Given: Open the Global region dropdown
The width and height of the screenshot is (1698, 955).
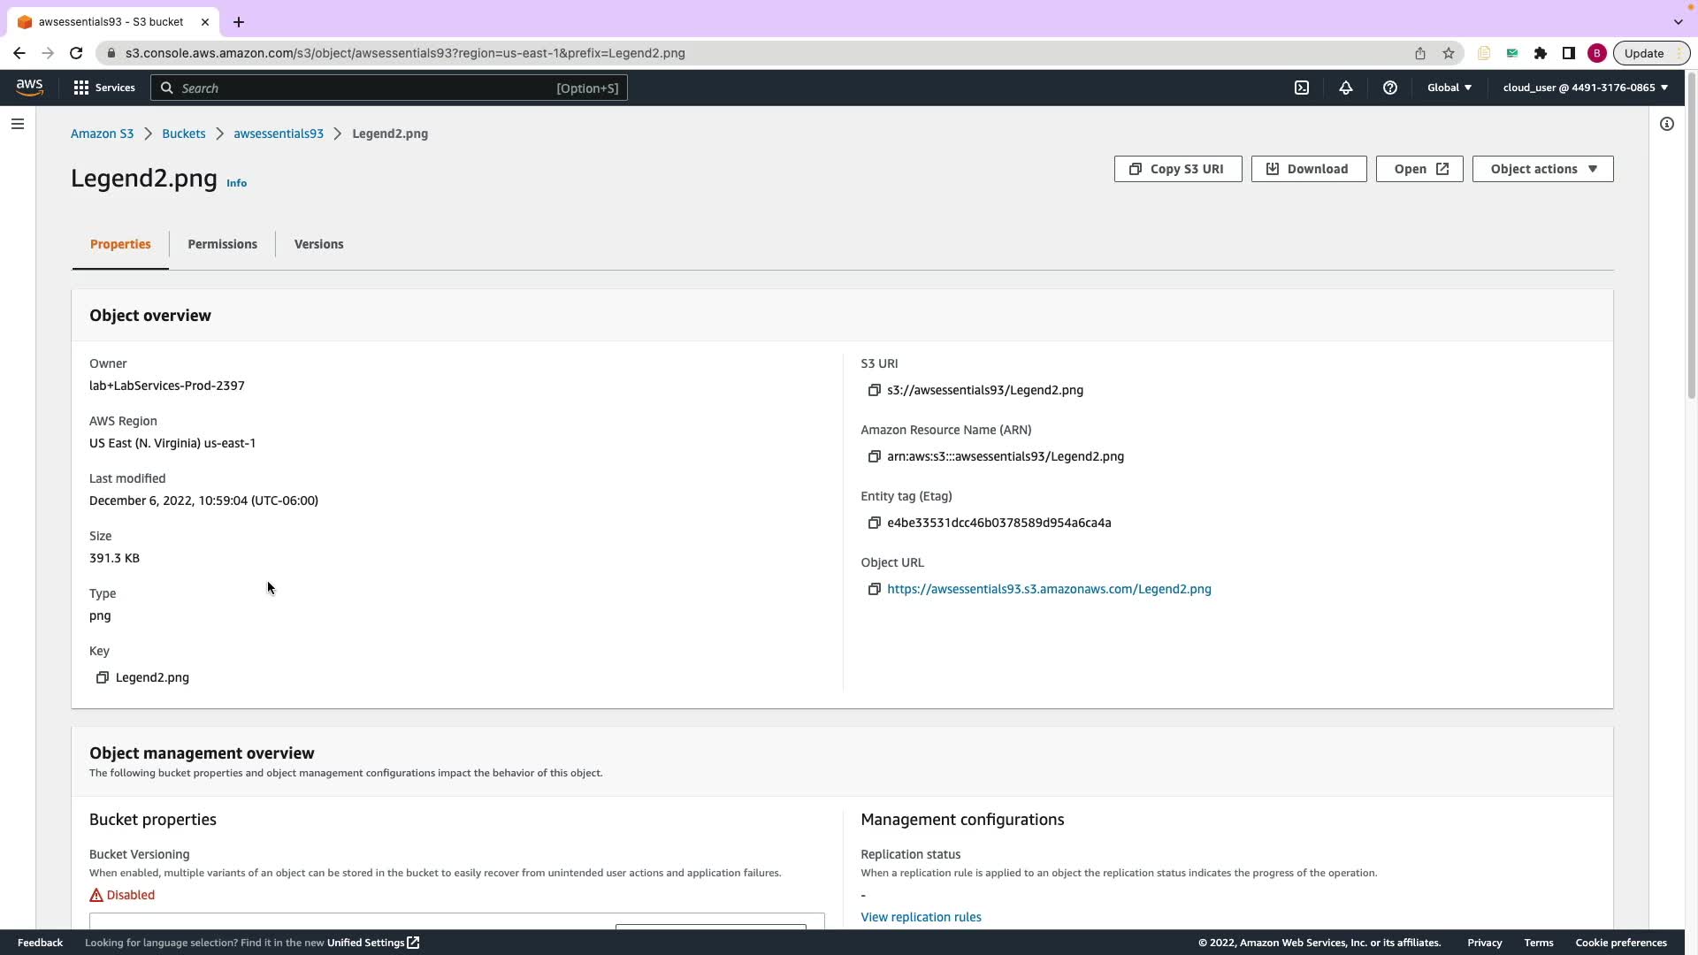Looking at the screenshot, I should [x=1449, y=88].
